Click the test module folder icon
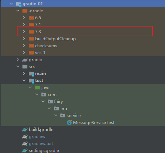165x153 pixels. tap(31, 81)
